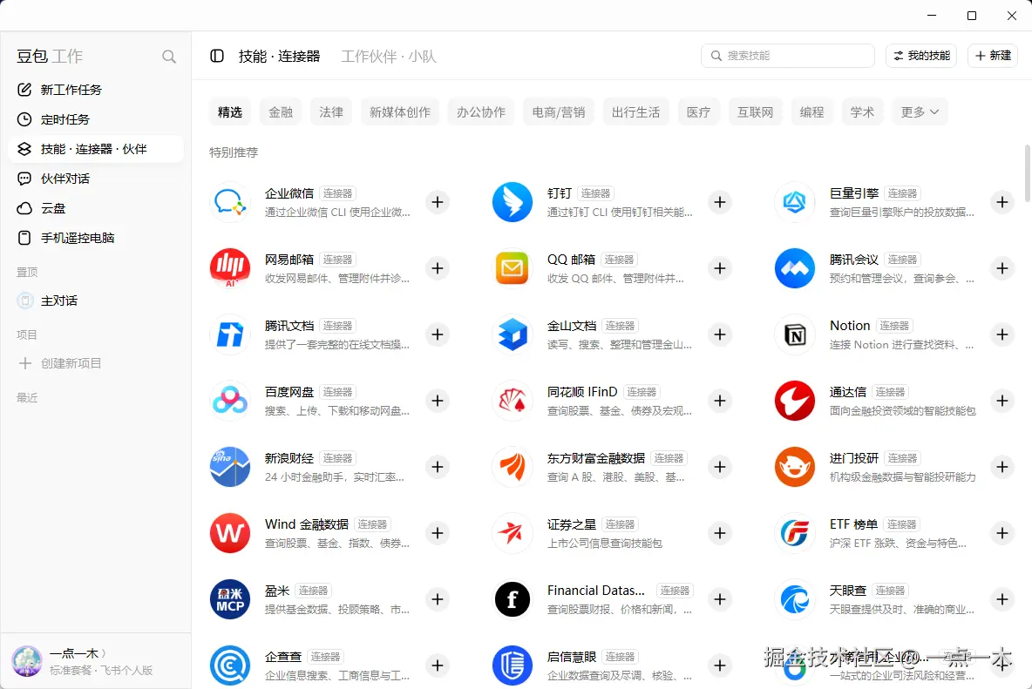Click the 百度网盘 connector icon
This screenshot has width=1032, height=689.
[x=230, y=401]
